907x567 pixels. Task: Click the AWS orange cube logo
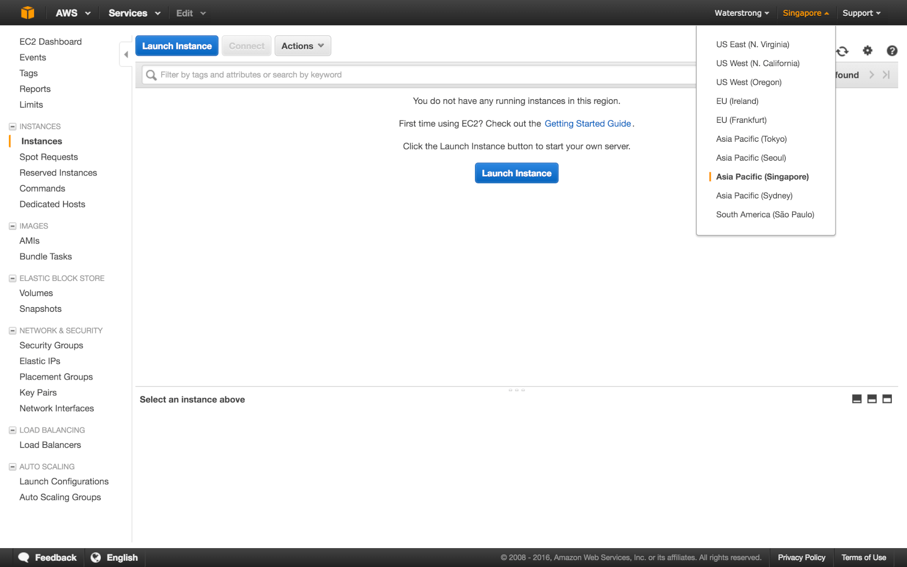click(27, 13)
